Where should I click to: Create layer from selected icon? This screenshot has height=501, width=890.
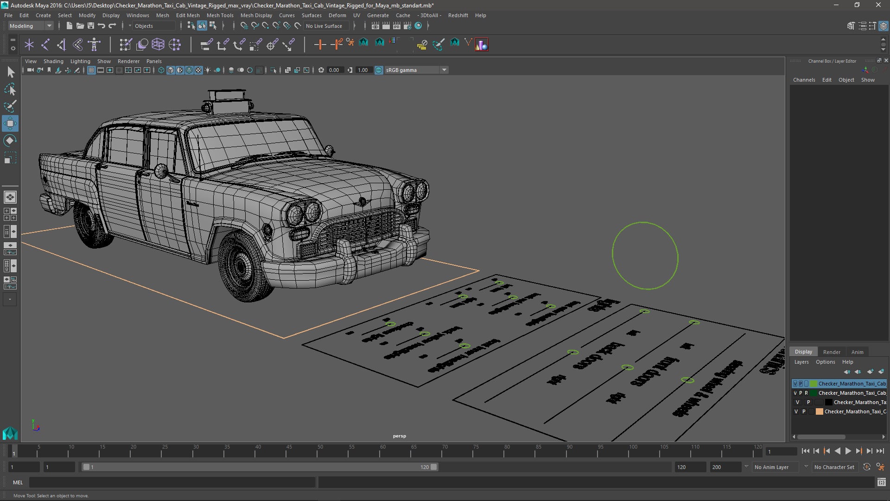pos(881,372)
